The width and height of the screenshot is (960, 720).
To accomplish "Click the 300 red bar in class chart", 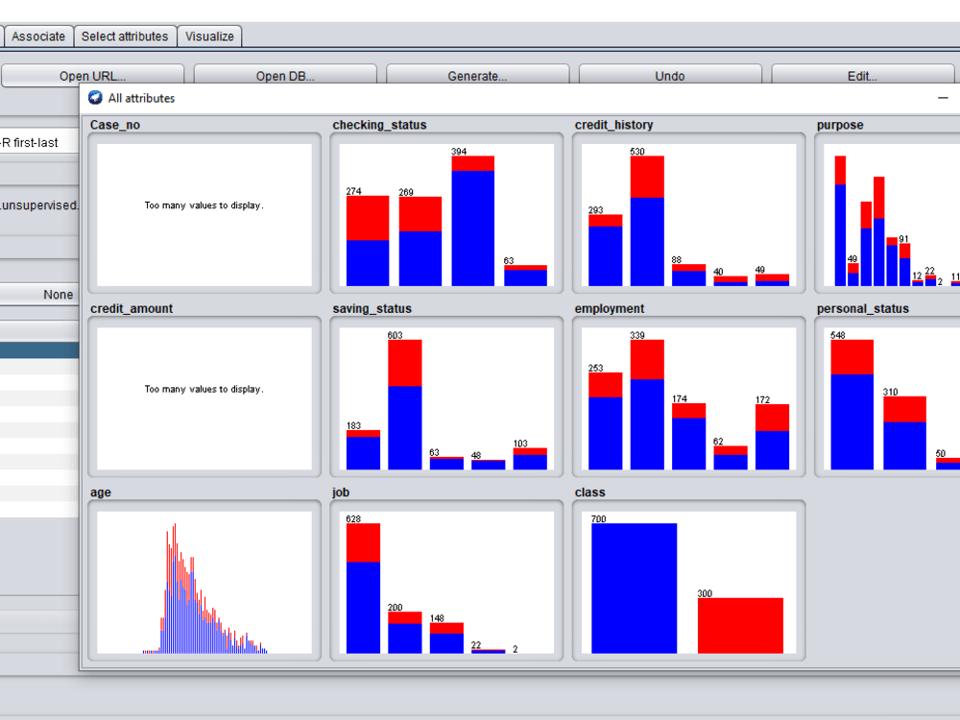I will click(740, 625).
